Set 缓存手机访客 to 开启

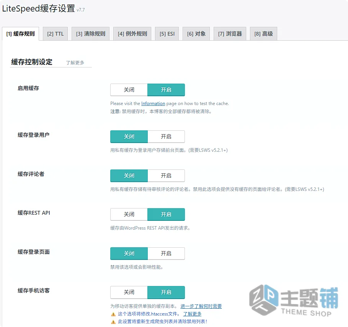166,292
